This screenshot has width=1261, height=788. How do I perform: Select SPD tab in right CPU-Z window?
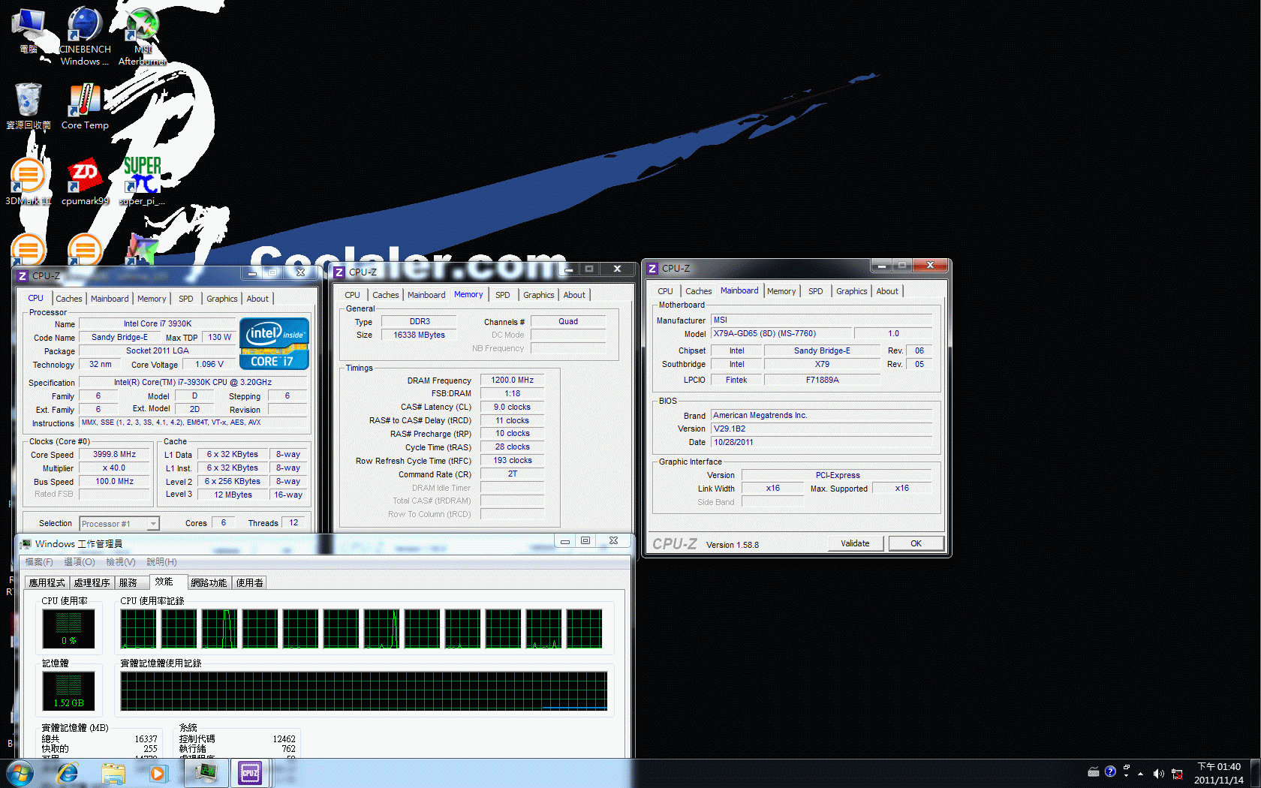(816, 291)
